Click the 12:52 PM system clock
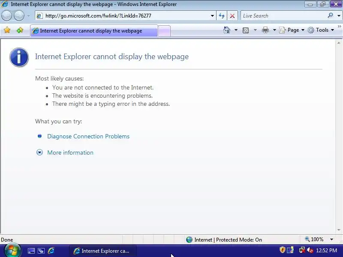Screen dimensions: 343x257 [x=326, y=251]
